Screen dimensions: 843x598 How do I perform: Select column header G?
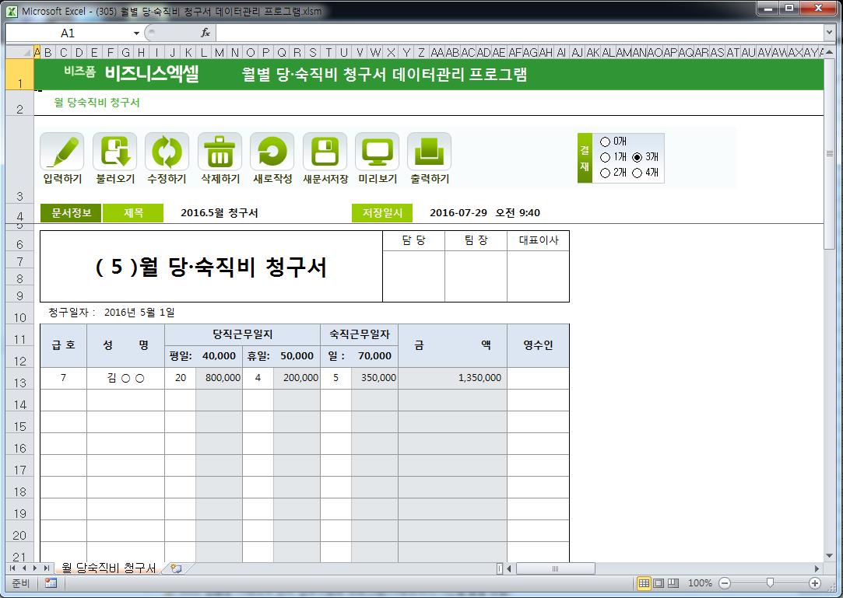click(x=126, y=52)
